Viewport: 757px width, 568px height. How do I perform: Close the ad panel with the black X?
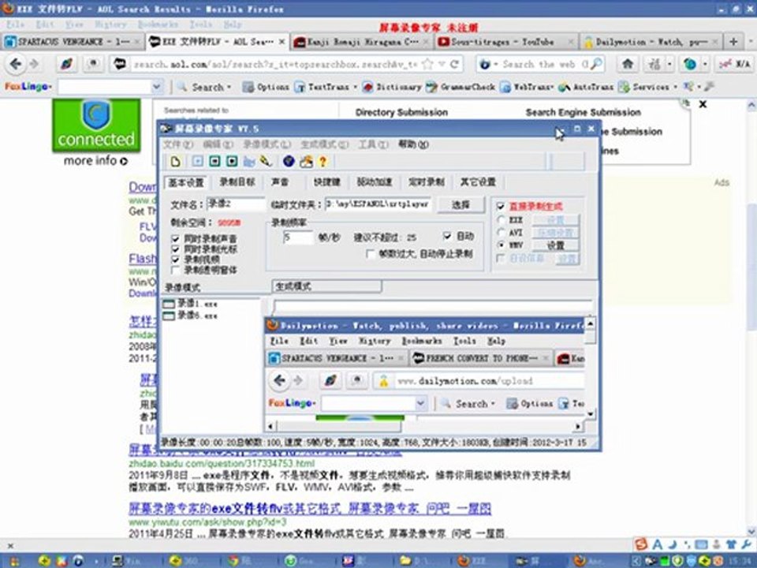pyautogui.click(x=703, y=104)
